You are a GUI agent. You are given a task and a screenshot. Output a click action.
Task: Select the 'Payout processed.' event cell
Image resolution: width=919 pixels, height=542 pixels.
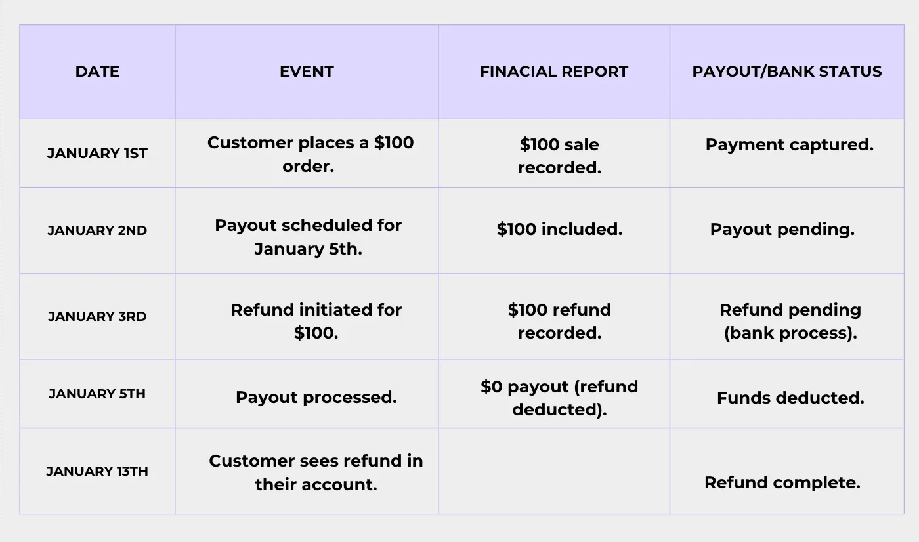tap(307, 394)
